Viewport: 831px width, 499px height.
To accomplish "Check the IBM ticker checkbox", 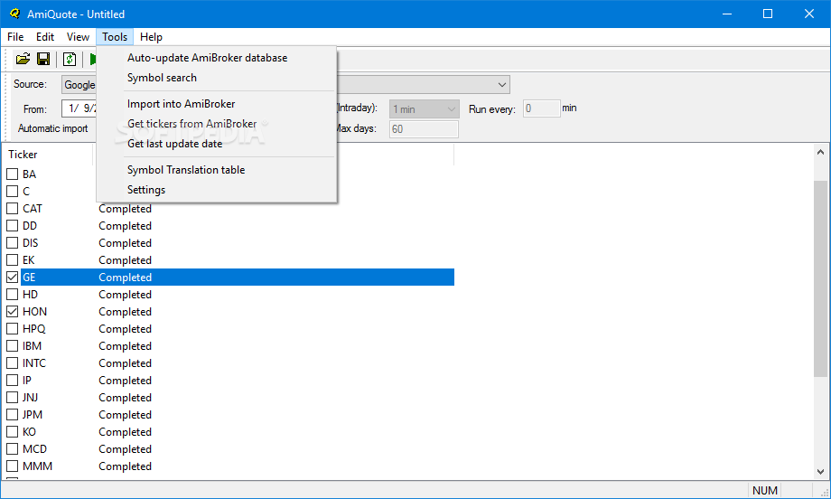I will (x=12, y=345).
